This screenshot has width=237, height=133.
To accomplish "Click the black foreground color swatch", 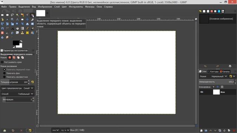I will (16, 43).
